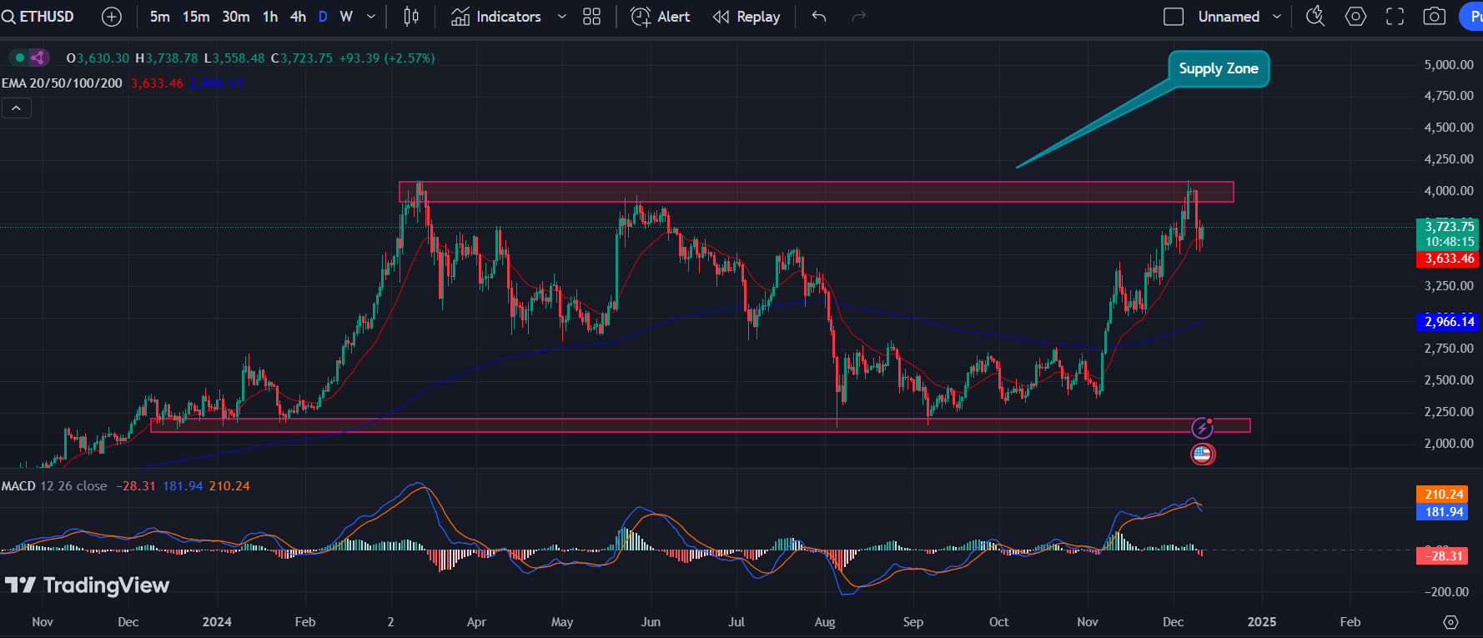This screenshot has height=638, width=1483.
Task: Click the layout select square icon
Action: point(1174,17)
